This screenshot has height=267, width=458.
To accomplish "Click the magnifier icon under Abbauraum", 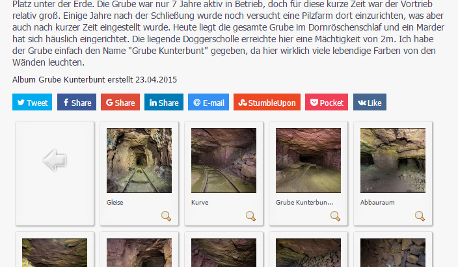I will tap(420, 216).
